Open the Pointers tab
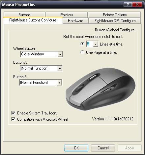Screen dimensions: 145x155 [67, 15]
